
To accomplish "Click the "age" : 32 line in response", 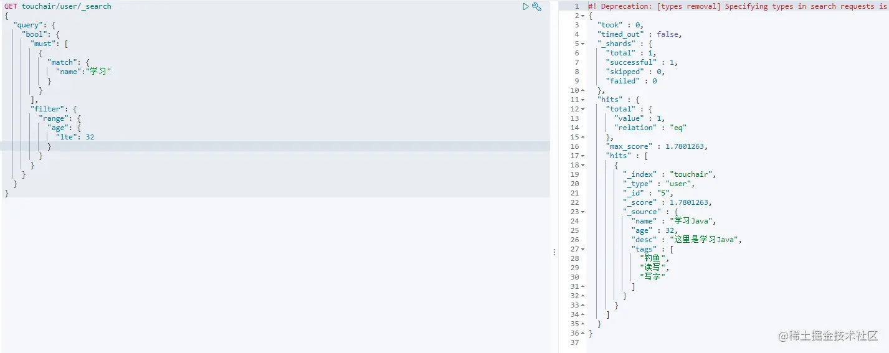I will 654,230.
